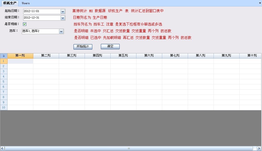
Task: Select the 第十列 column header
Action: [x=250, y=56]
